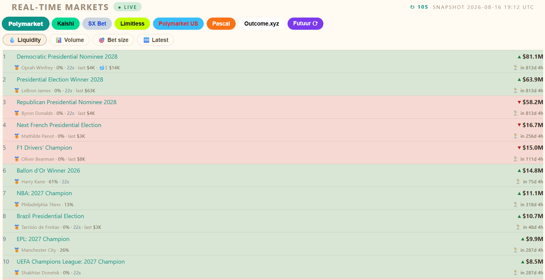The width and height of the screenshot is (545, 280).
Task: Click hourglass icon in Democratic Nominee row
Action: pyautogui.click(x=516, y=68)
